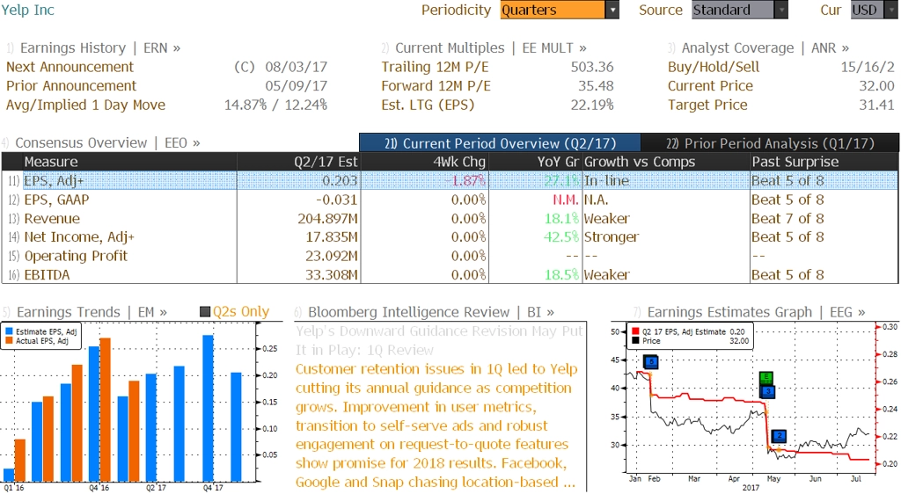Select the EPS, GAAP row
The width and height of the screenshot is (901, 494).
coord(450,200)
